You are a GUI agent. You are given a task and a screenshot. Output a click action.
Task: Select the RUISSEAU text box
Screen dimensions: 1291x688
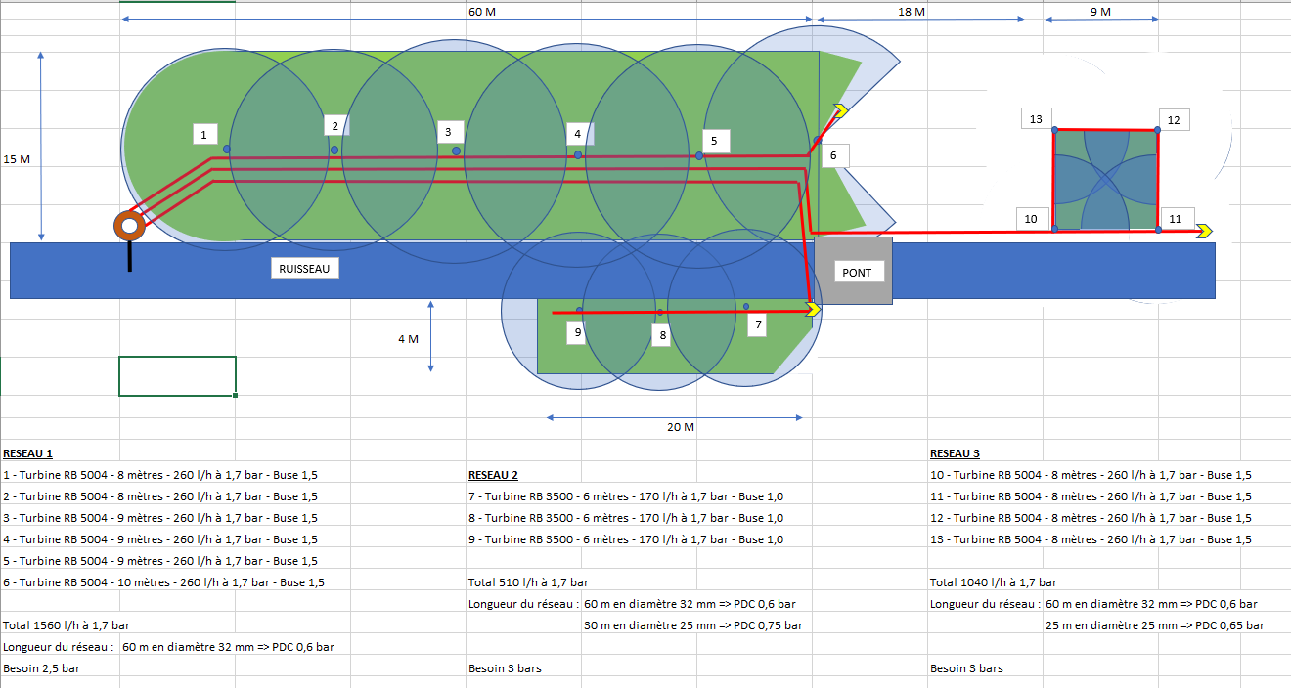coord(304,269)
